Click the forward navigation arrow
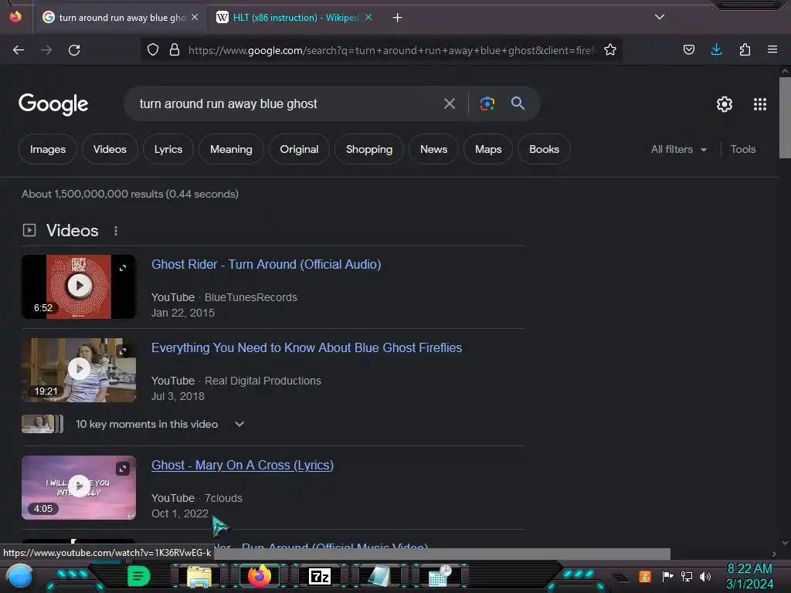Image resolution: width=791 pixels, height=593 pixels. [x=46, y=50]
